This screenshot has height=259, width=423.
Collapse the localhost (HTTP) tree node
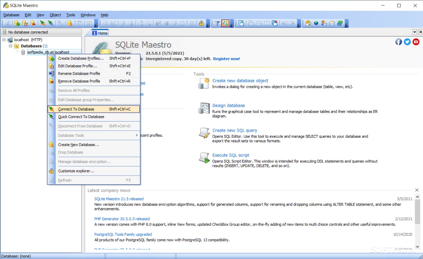click(x=4, y=39)
